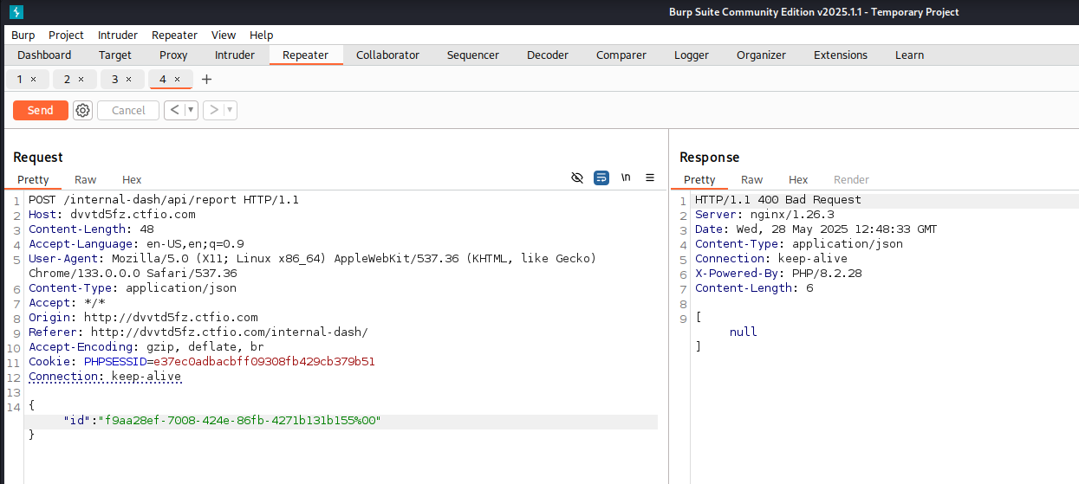Select Repeater sub-tab 3
Viewport: 1079px width, 484px height.
coord(115,79)
